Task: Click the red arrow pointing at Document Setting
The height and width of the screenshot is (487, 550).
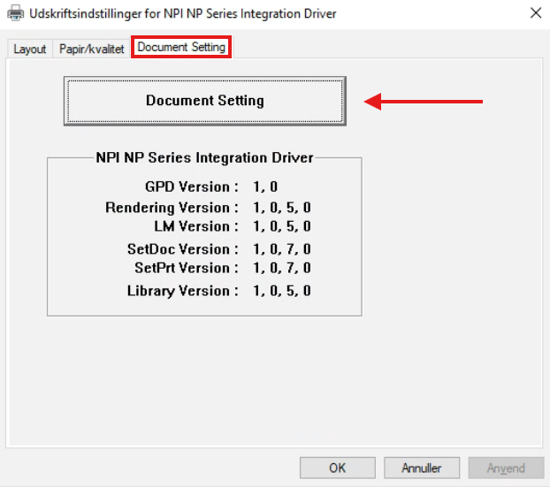Action: coord(424,102)
